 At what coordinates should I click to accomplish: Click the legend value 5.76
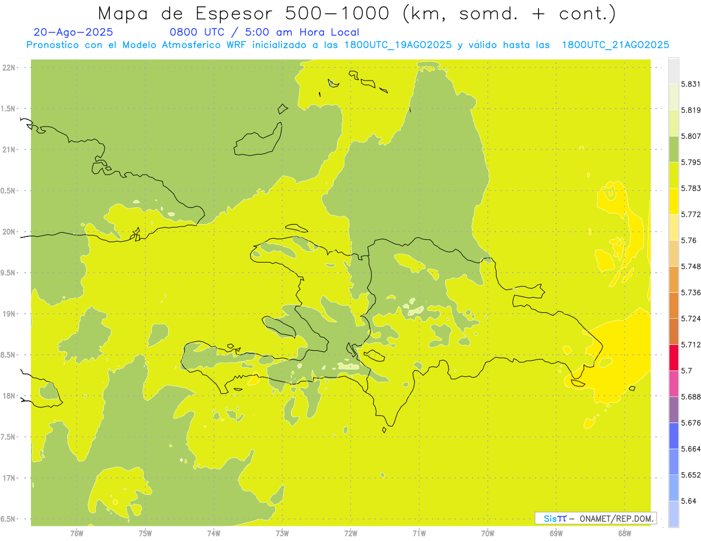click(688, 240)
